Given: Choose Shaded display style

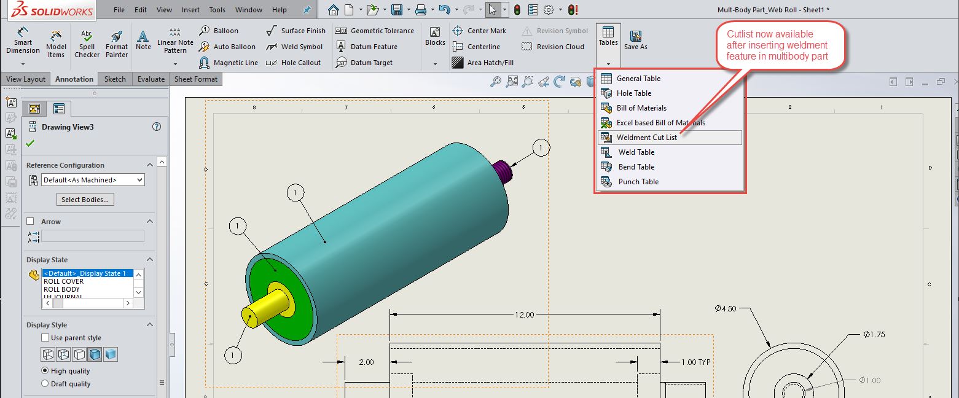Looking at the screenshot, I should [111, 354].
